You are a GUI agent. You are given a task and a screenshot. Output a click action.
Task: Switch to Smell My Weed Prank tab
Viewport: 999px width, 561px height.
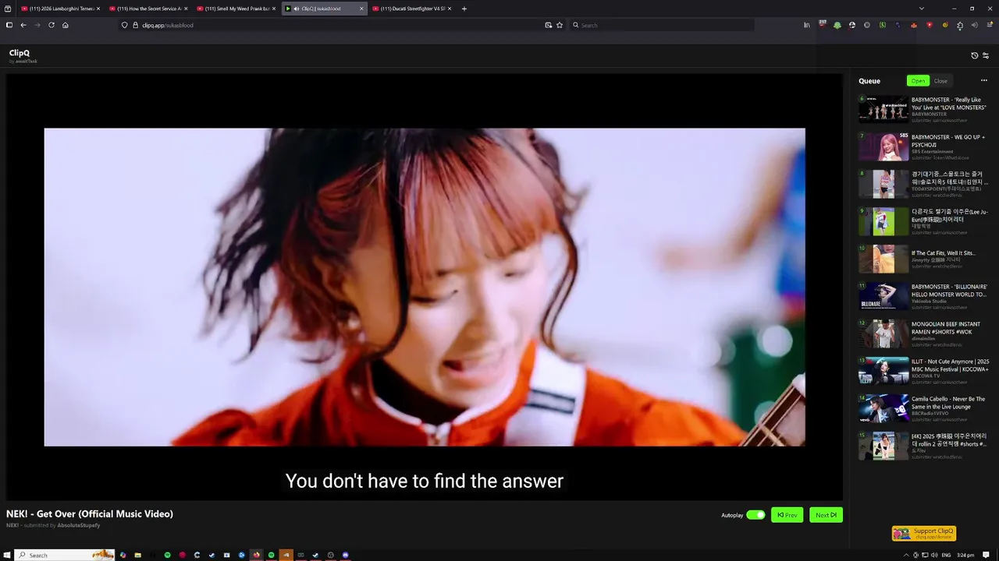pyautogui.click(x=236, y=9)
